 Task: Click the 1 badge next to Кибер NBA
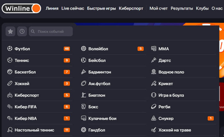(67, 118)
